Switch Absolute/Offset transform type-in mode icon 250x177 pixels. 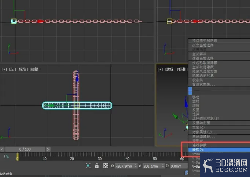tap(106, 166)
